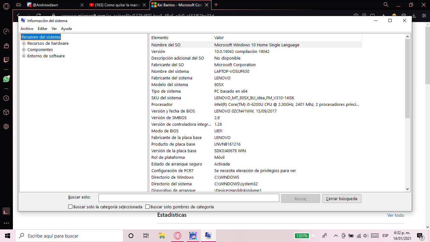Viewport: 430px width, 242px height.
Task: Open Task View on the taskbar
Action: click(146, 236)
